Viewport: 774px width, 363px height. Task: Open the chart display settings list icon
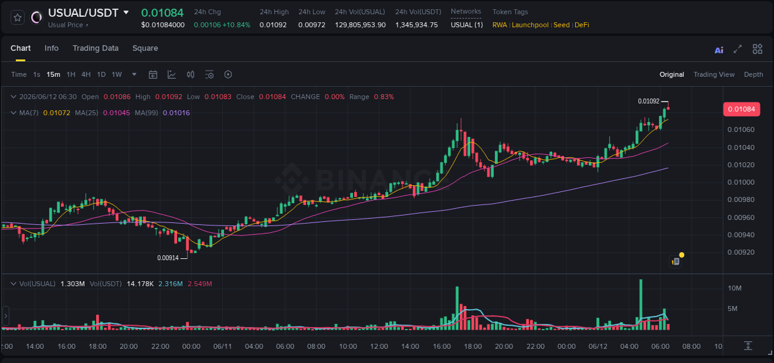pos(209,74)
